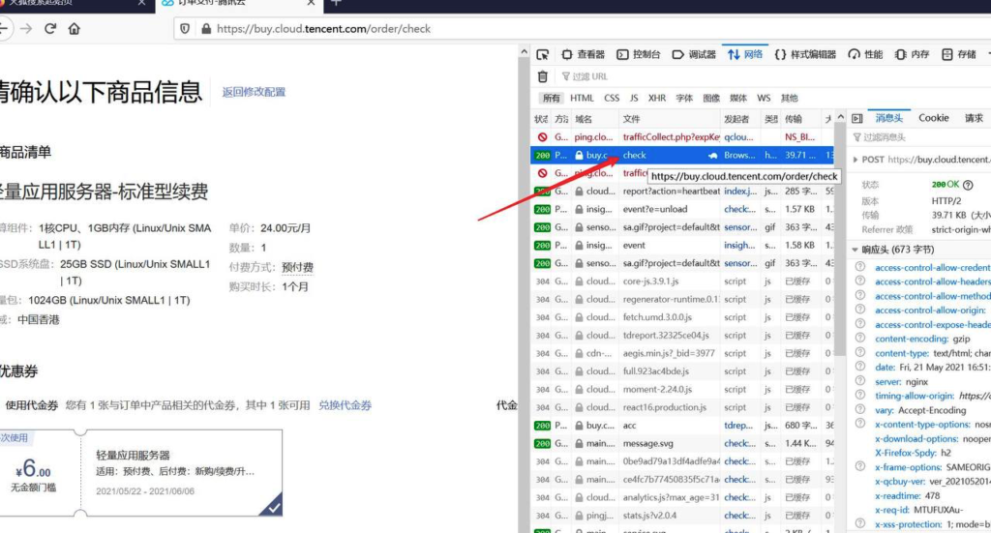Click the element picker icon in DevTools
The height and width of the screenshot is (533, 991).
(x=543, y=55)
